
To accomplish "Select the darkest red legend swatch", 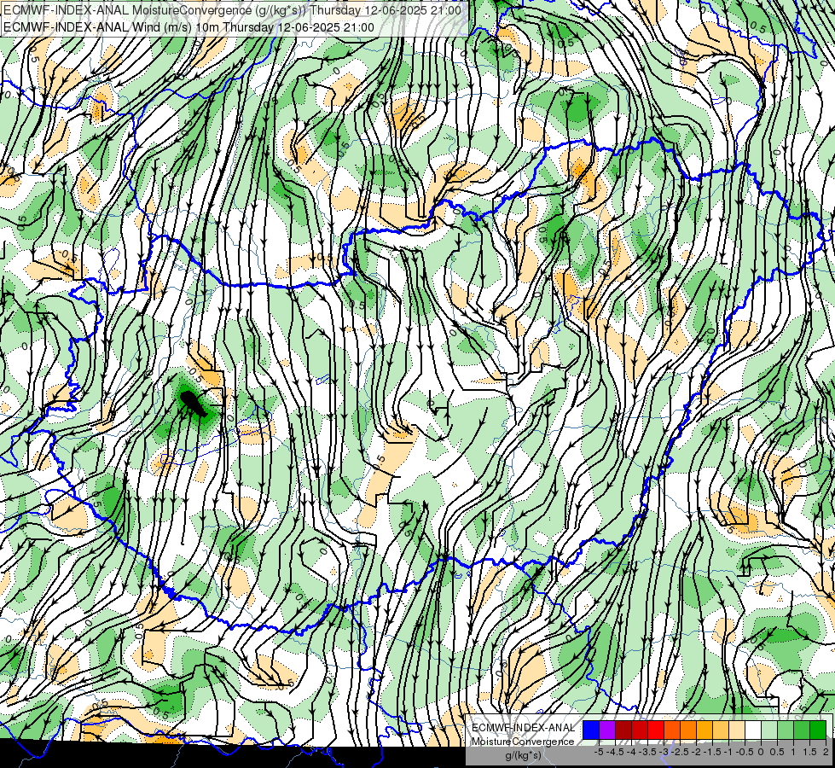I will [623, 730].
